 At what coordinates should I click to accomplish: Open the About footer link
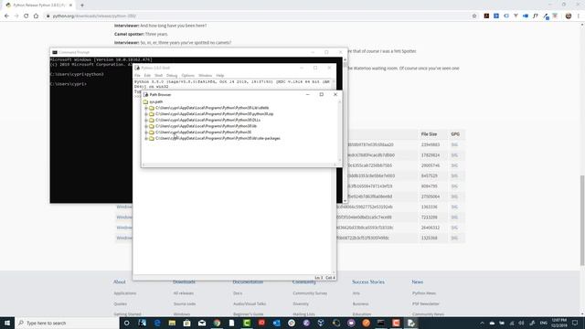120,282
